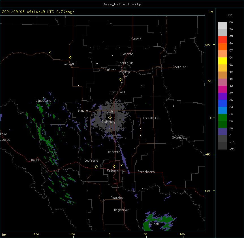The height and width of the screenshot is (238, 244).
Task: Click the Stettler city label
Action: pos(179,67)
